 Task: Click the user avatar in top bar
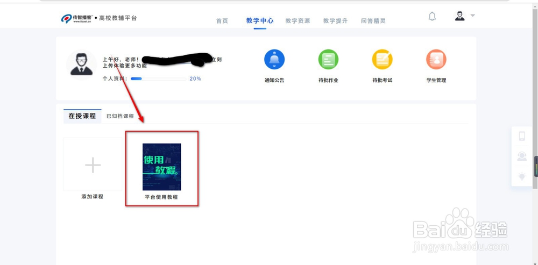[460, 16]
